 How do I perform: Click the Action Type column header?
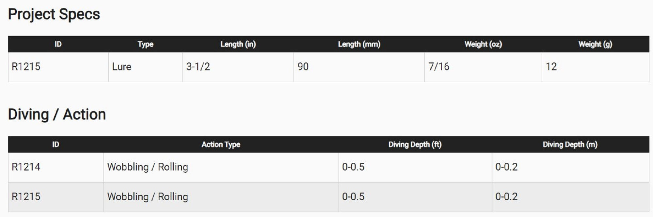221,144
